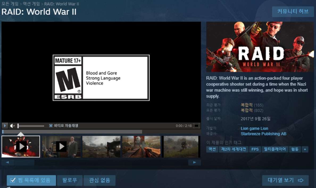Click the thumbnail strip scrollbar handle
Viewport: 316px width, 188px height.
click(24, 162)
